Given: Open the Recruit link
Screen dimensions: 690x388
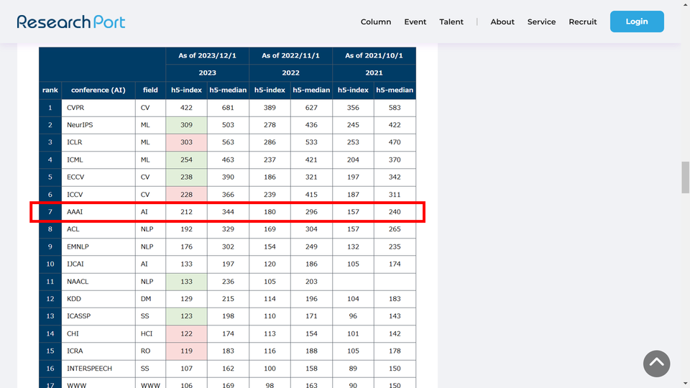Looking at the screenshot, I should point(582,22).
